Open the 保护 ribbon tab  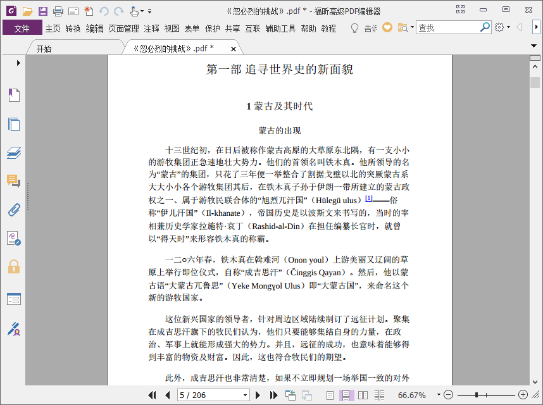212,28
